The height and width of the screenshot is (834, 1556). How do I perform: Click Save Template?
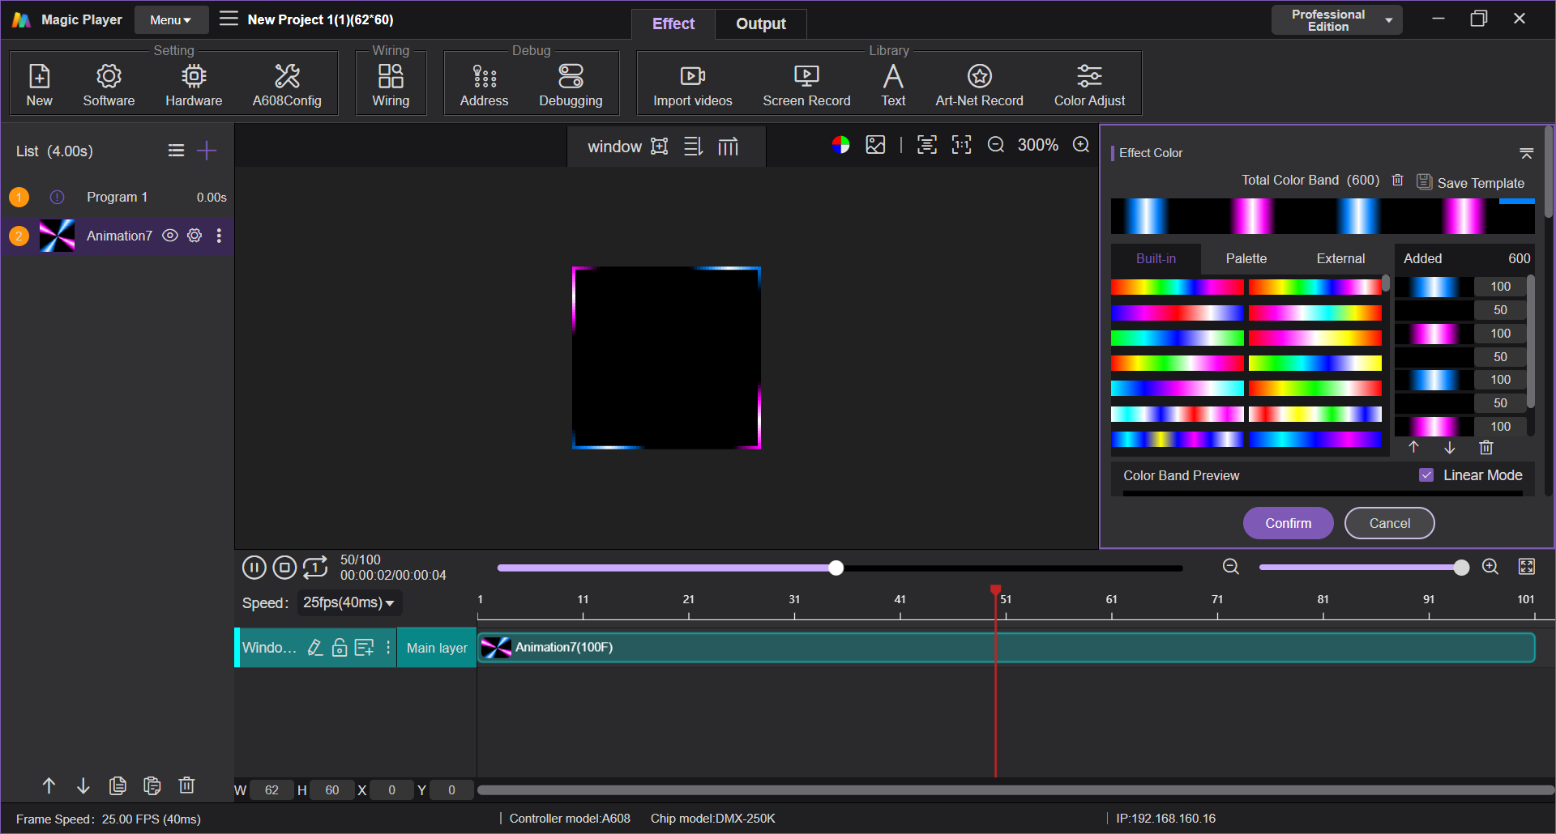tap(1471, 182)
